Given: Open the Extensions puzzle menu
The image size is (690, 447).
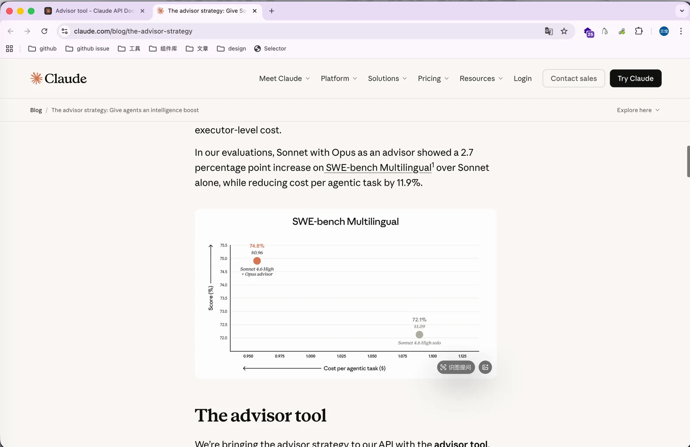Looking at the screenshot, I should [x=639, y=31].
